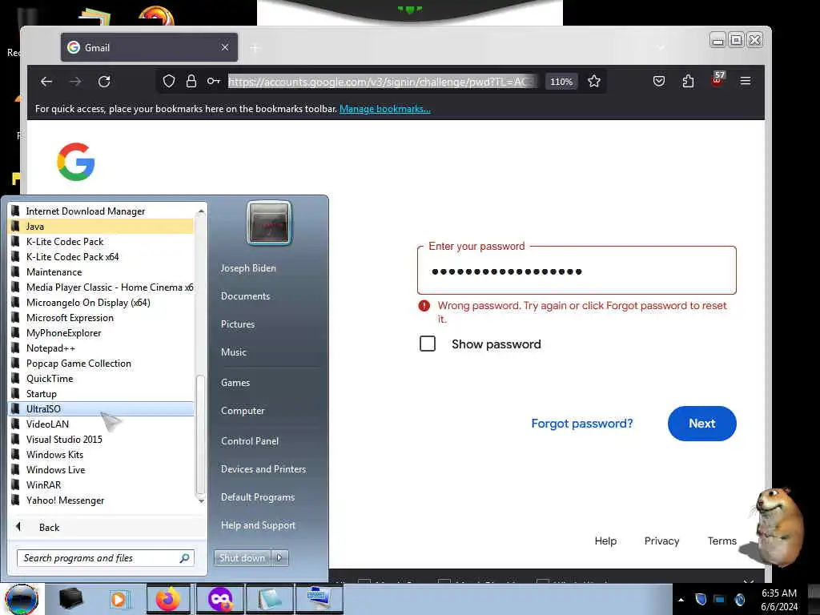
Task: Open Control Panel from the Start menu
Action: coord(250,441)
